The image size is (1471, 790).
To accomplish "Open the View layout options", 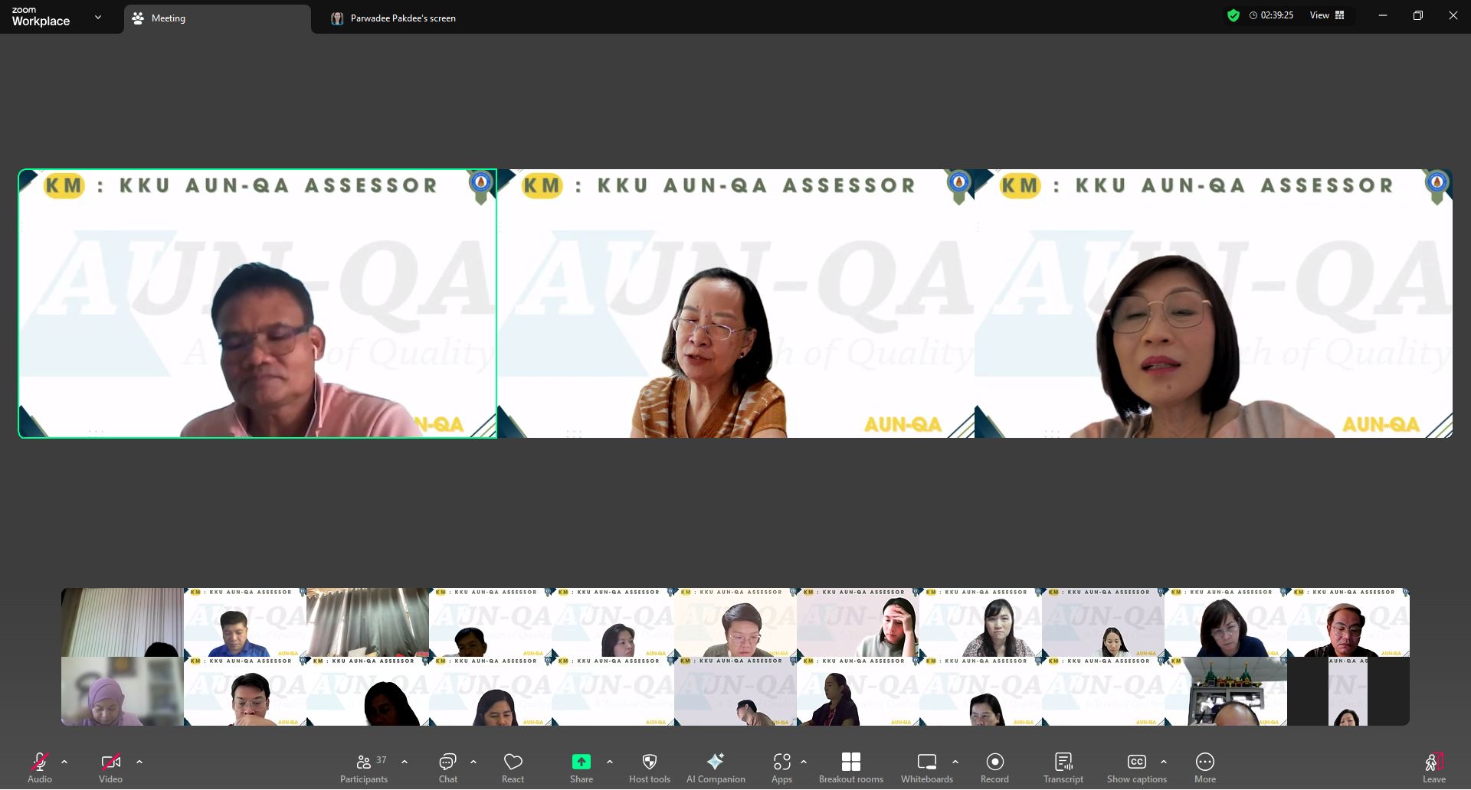I will pos(1327,15).
